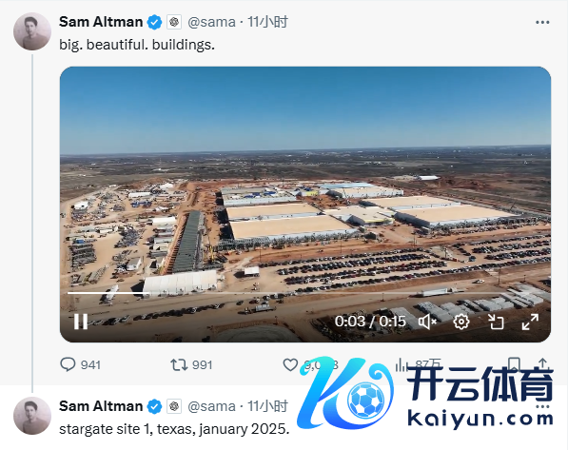Image resolution: width=568 pixels, height=450 pixels.
Task: Open @sama handle on first tweet
Action: pos(211,23)
